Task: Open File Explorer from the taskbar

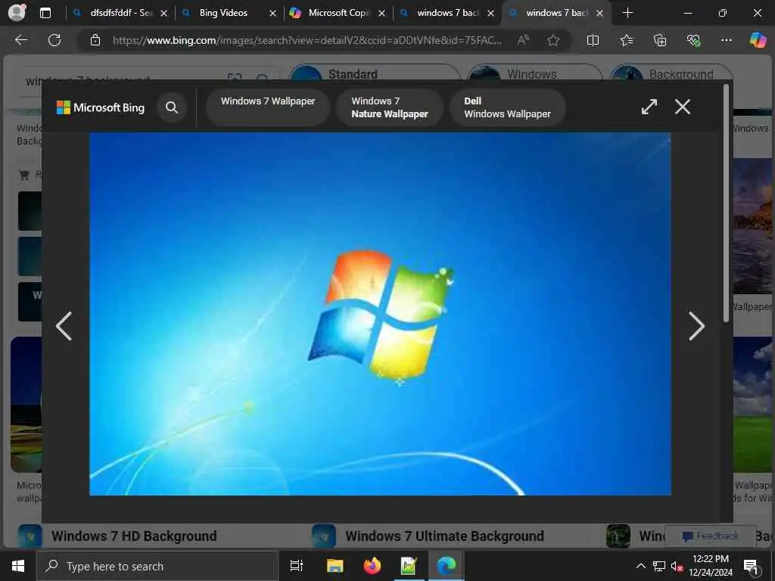Action: point(335,566)
